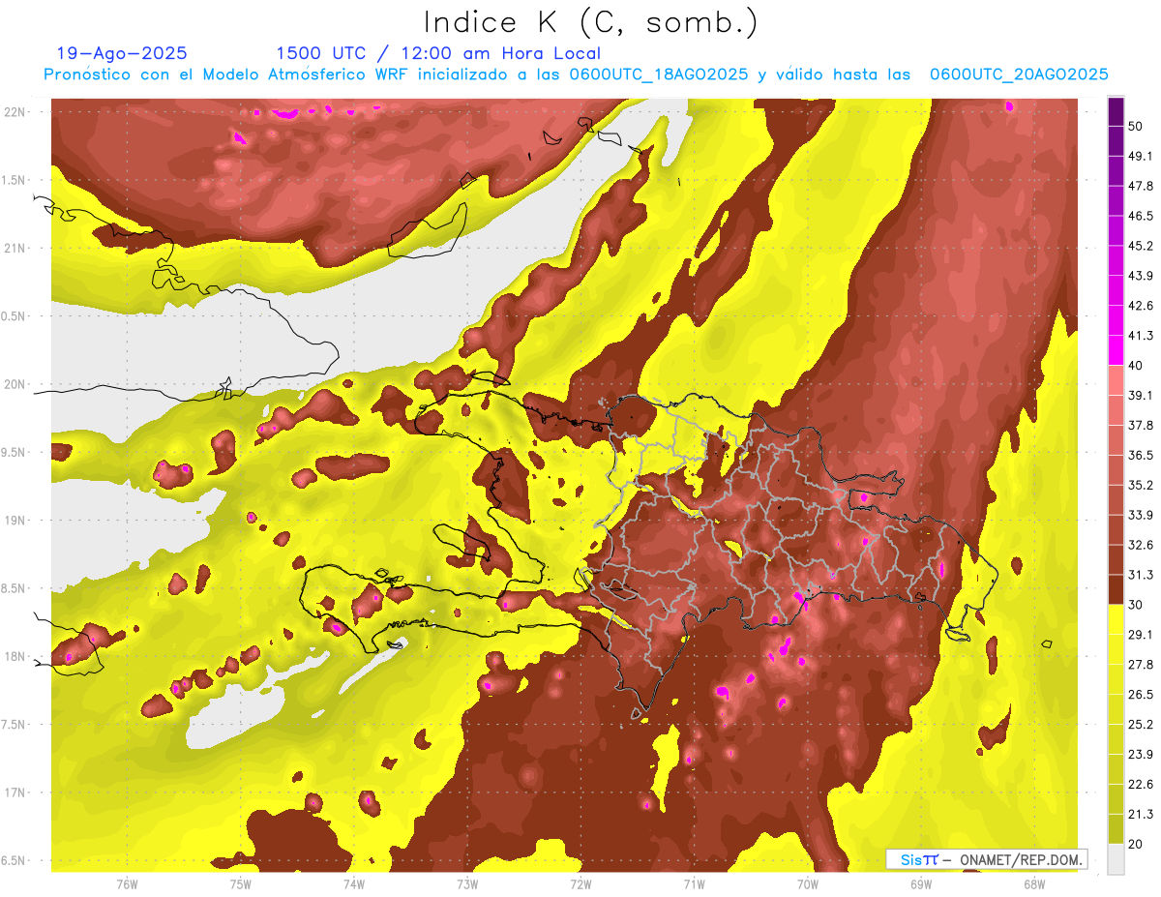Click the longitude axis label "75W"

[x=240, y=883]
